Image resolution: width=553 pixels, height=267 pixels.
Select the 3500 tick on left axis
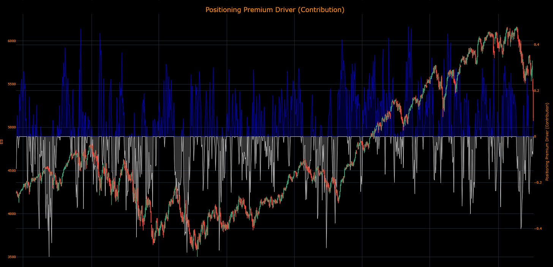click(x=11, y=257)
